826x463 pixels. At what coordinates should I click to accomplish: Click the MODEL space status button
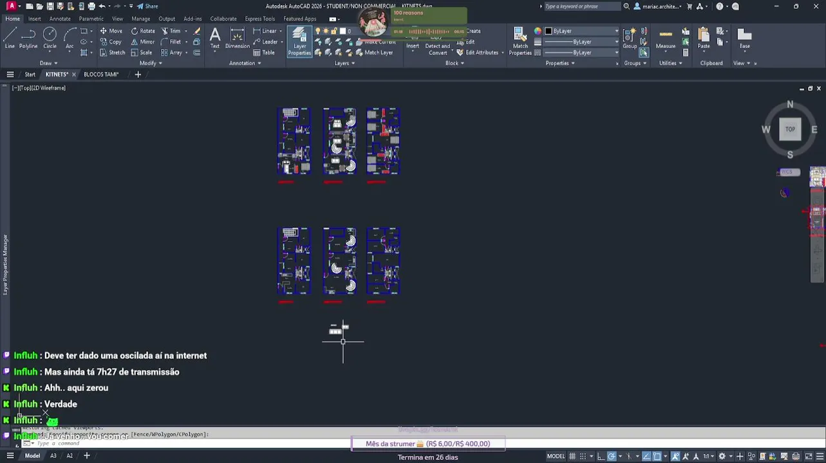click(556, 456)
